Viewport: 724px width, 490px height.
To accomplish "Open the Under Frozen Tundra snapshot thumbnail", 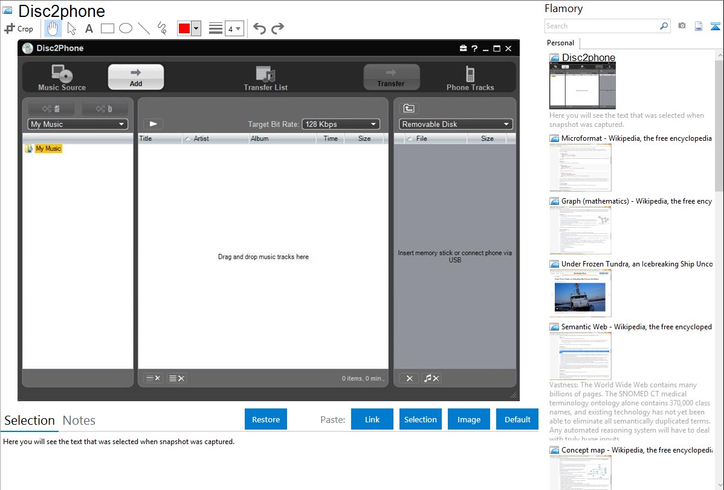I will click(580, 293).
